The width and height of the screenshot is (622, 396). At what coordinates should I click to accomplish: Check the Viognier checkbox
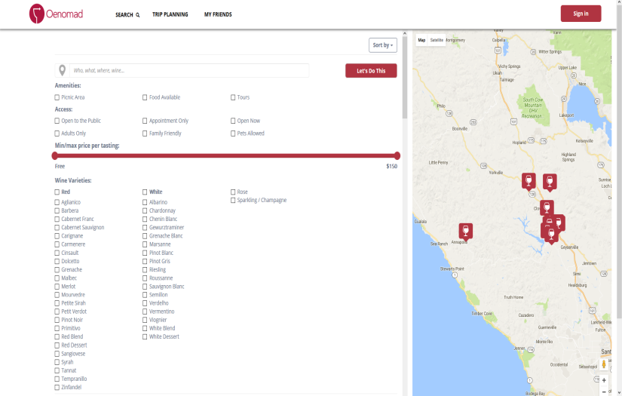point(145,320)
